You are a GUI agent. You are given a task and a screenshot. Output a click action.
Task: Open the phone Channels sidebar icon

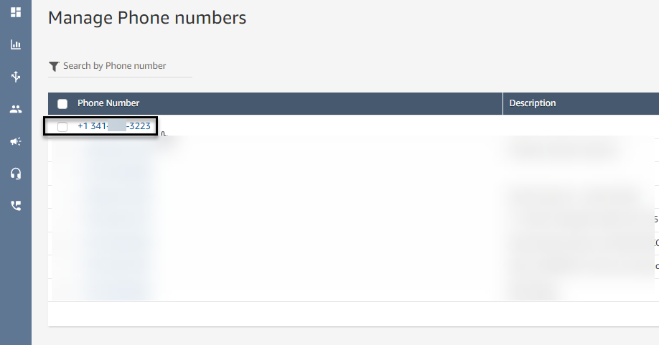(x=16, y=206)
